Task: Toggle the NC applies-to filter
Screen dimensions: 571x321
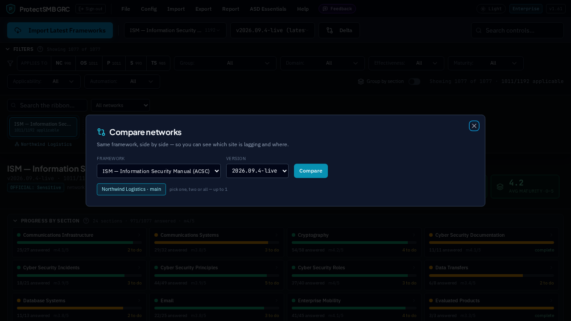Action: (x=63, y=63)
